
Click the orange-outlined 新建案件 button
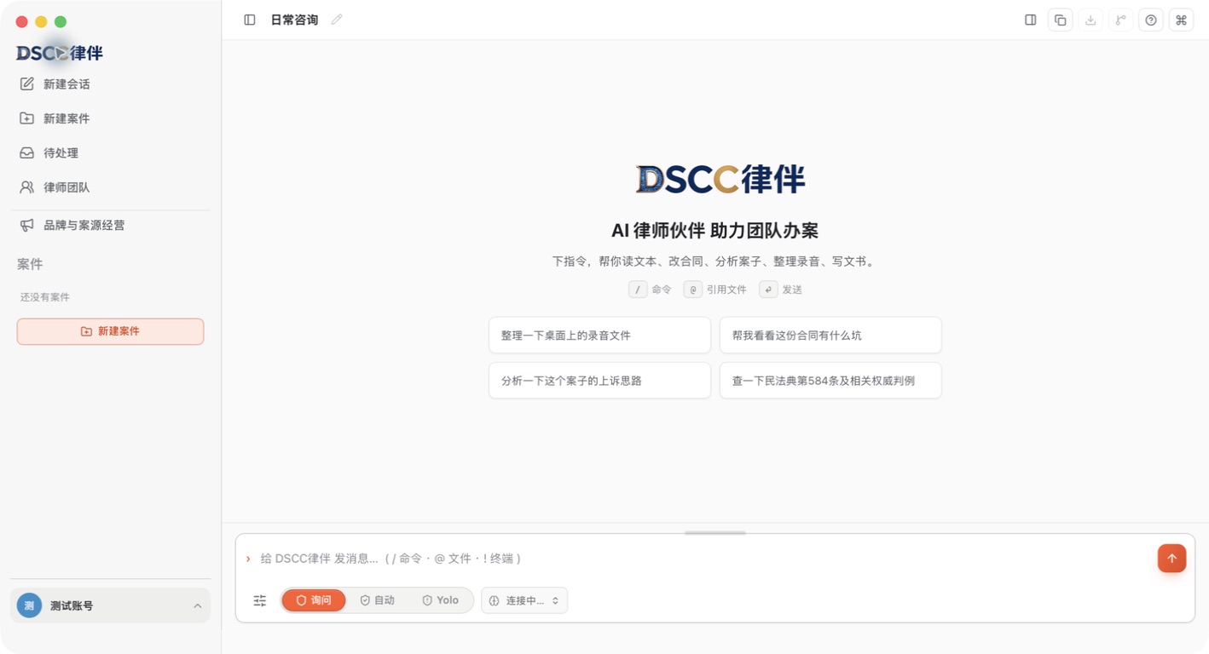(110, 331)
